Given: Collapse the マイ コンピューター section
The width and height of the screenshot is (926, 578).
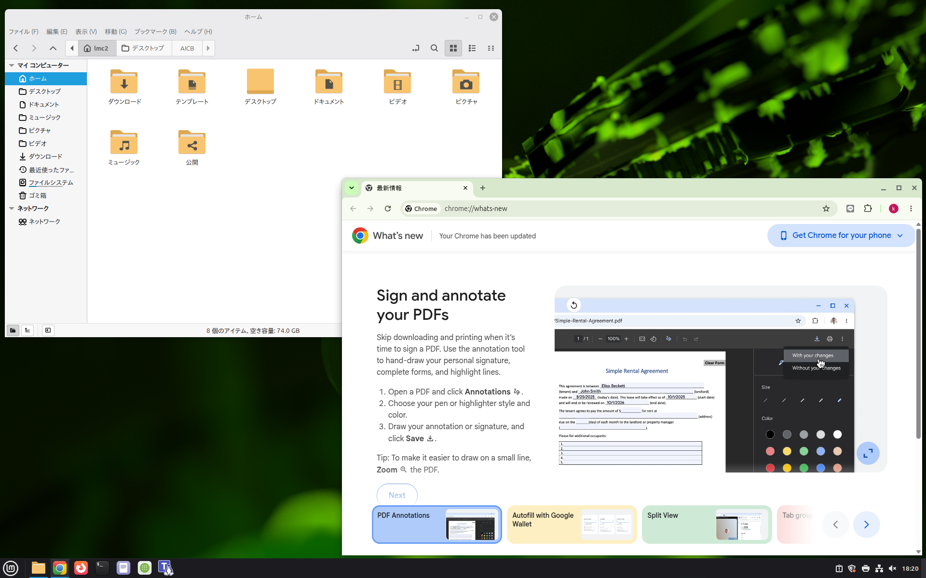Looking at the screenshot, I should tap(12, 65).
